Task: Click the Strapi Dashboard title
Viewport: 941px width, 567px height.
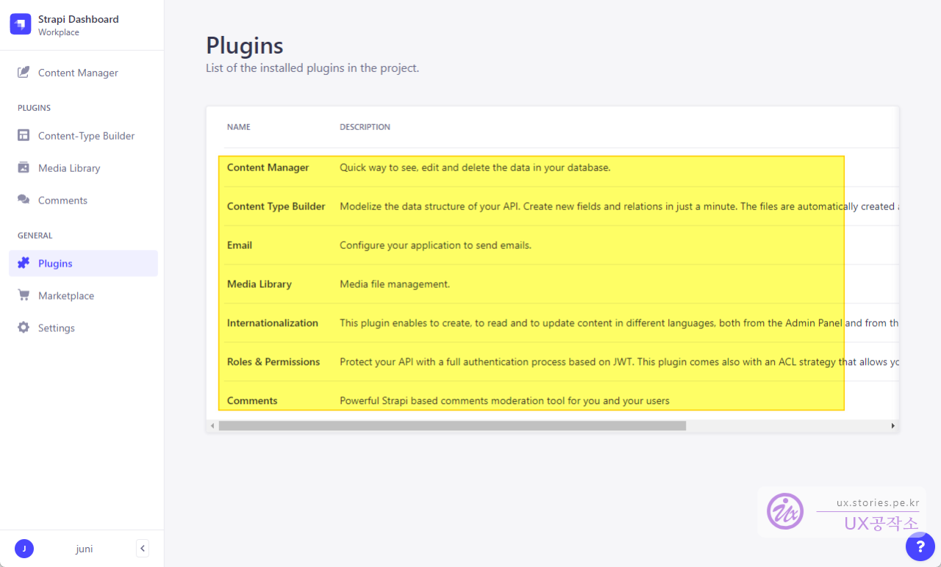Action: click(78, 19)
